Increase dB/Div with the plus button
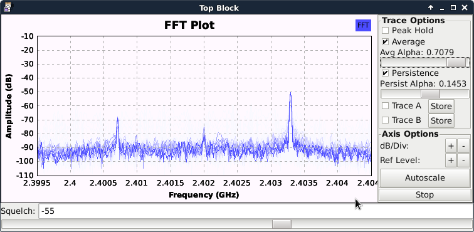 point(451,146)
